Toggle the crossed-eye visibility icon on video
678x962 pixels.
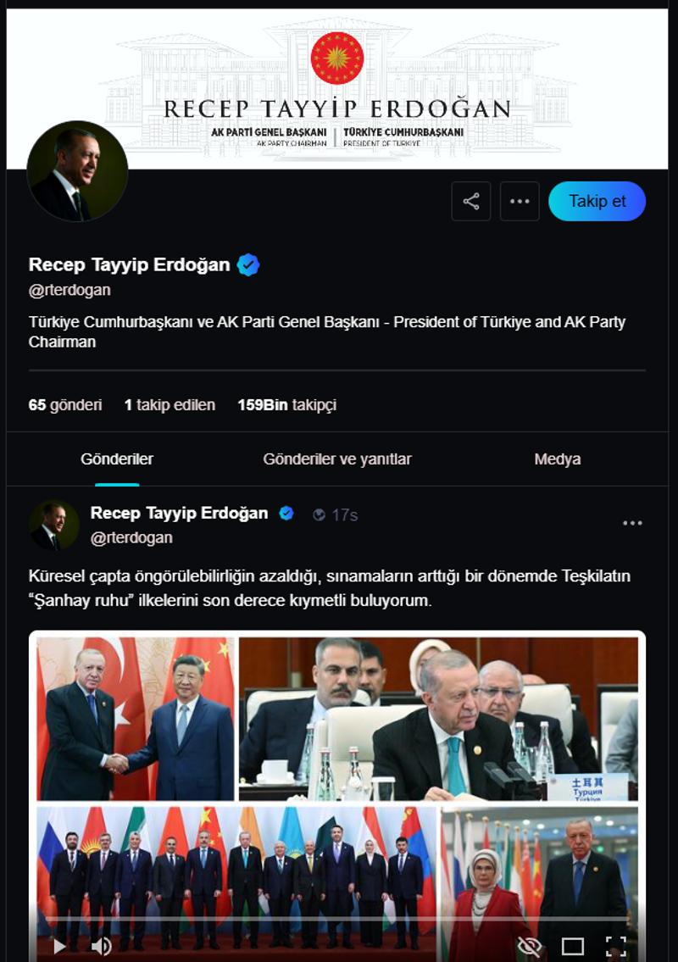(x=529, y=947)
